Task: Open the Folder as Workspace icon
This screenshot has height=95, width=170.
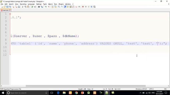Action: (76, 7)
